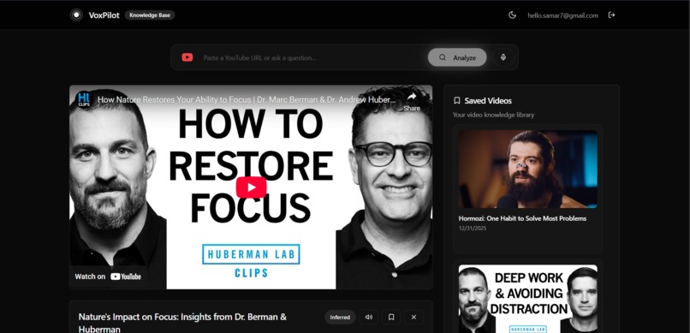Open the video title link in the player

click(246, 99)
